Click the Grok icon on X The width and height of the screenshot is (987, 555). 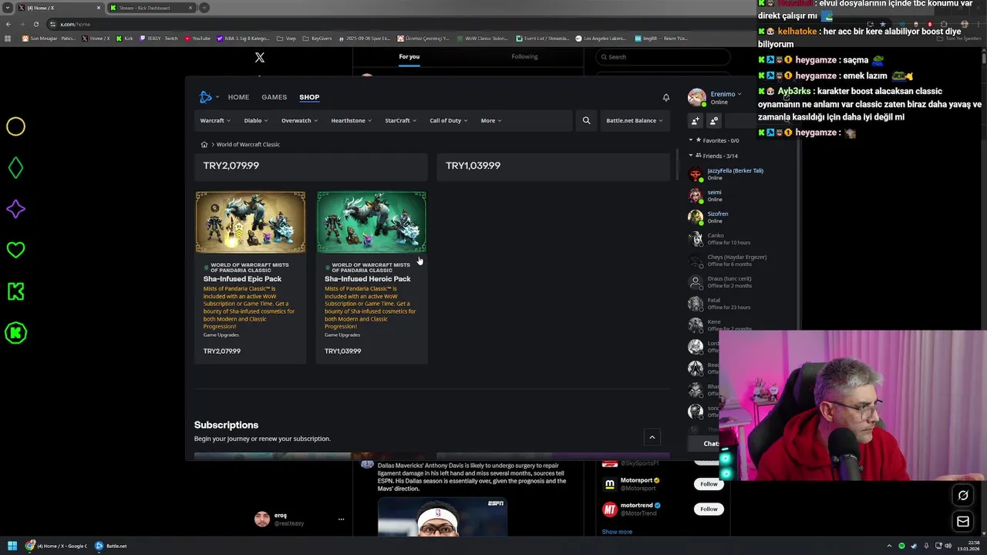click(x=963, y=496)
